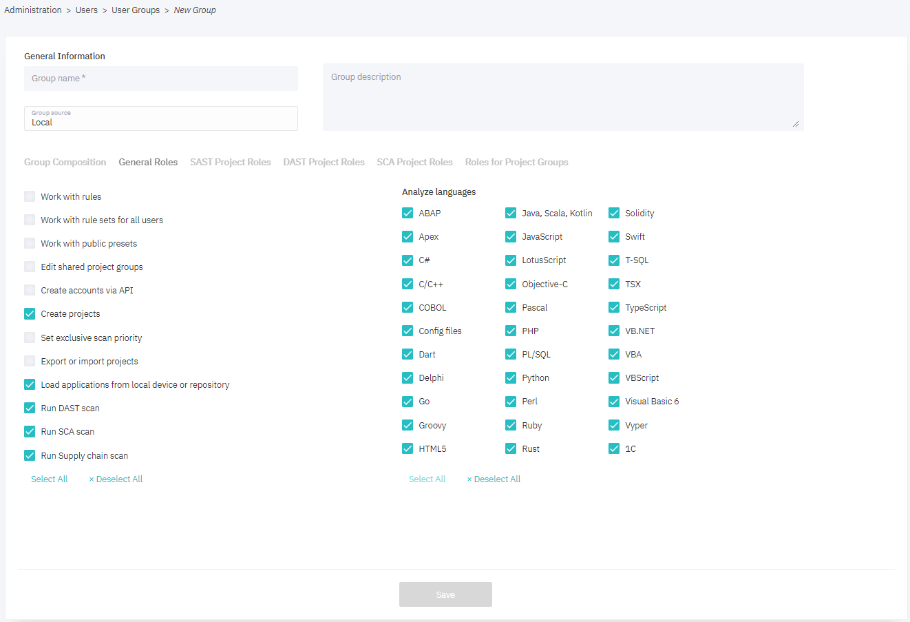Screen dimensions: 910x622
Task: Untick Run Supply chain scan
Action: (x=30, y=455)
